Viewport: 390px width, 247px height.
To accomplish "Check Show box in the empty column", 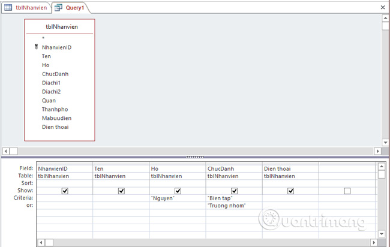I will 347,191.
